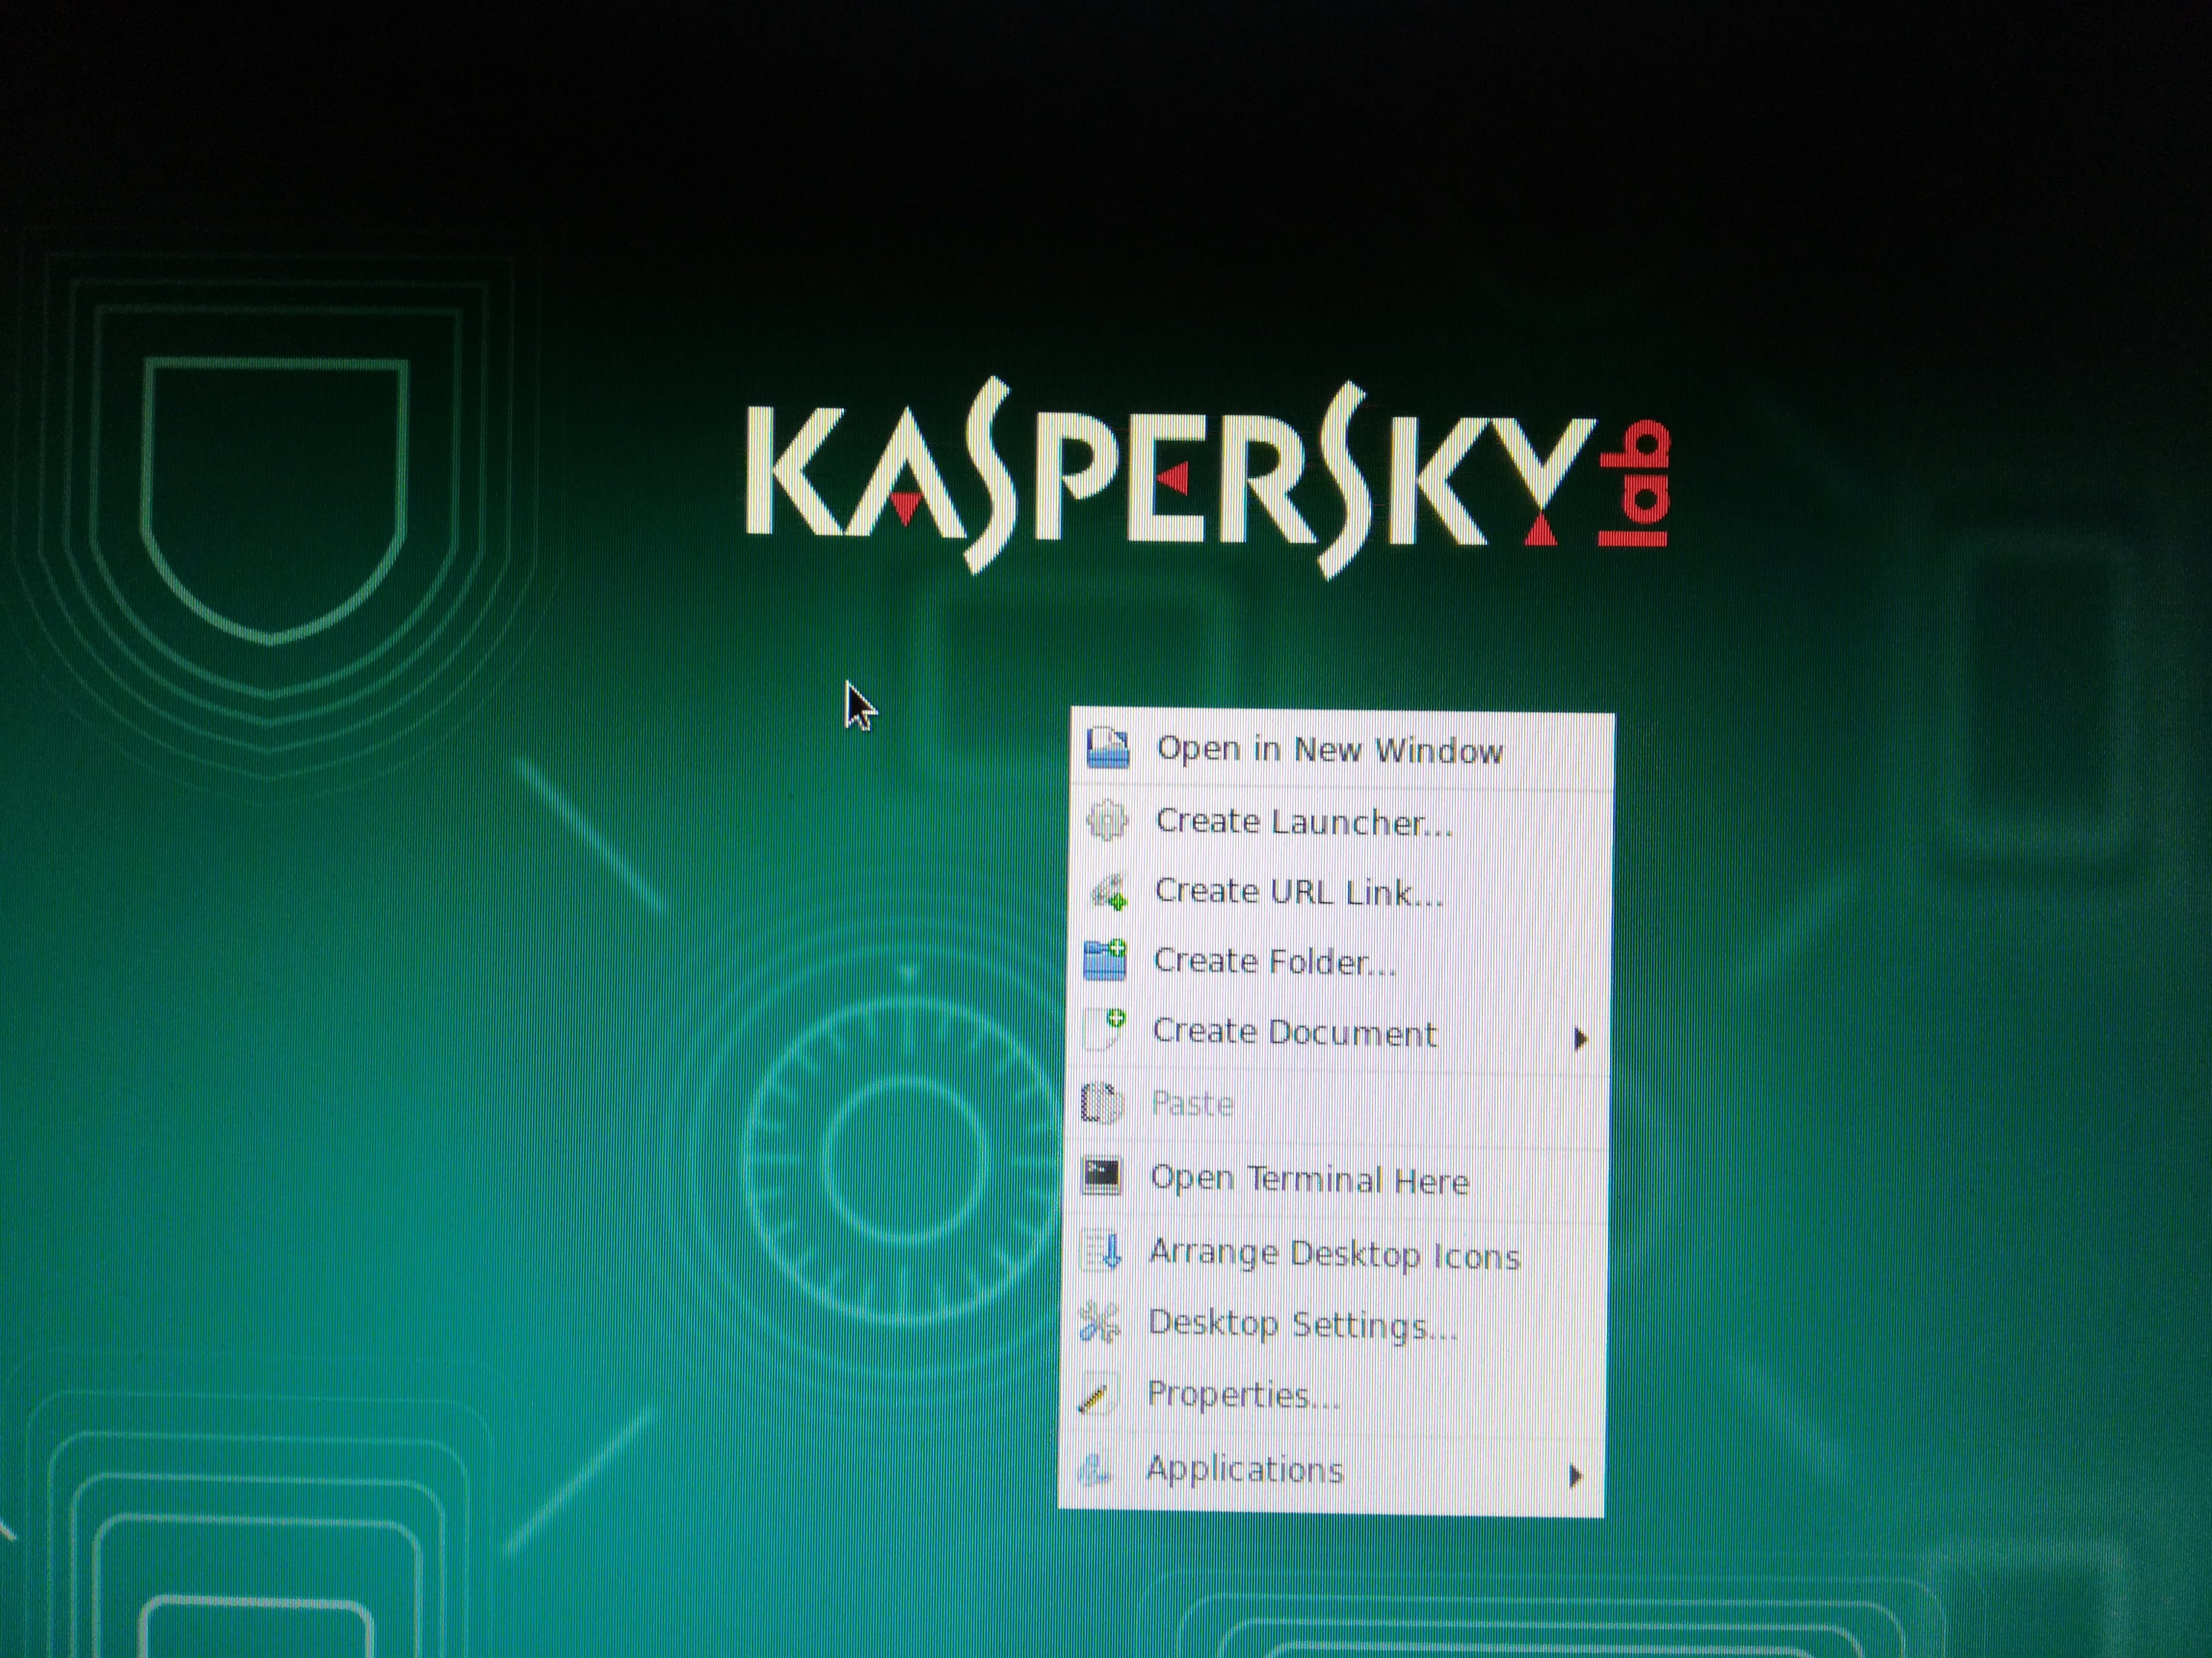Viewport: 2212px width, 1658px height.
Task: Click the Open in New Window folder icon
Action: coord(1107,748)
